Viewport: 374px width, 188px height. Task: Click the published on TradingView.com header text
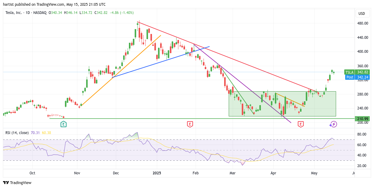point(54,4)
